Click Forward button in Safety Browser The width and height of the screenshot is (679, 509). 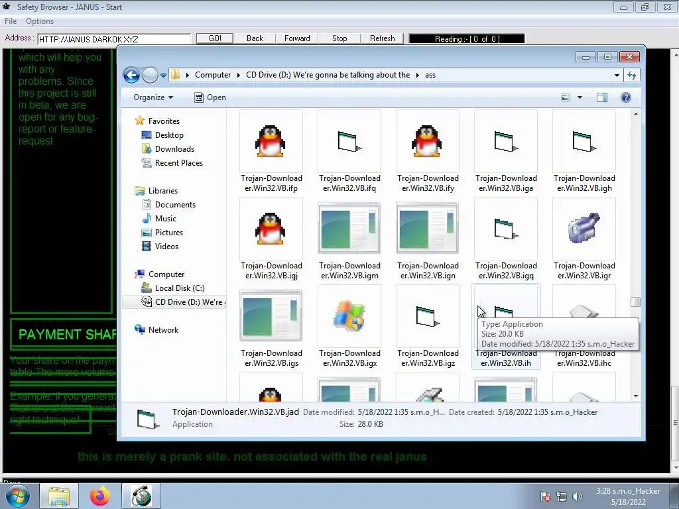pyautogui.click(x=297, y=38)
